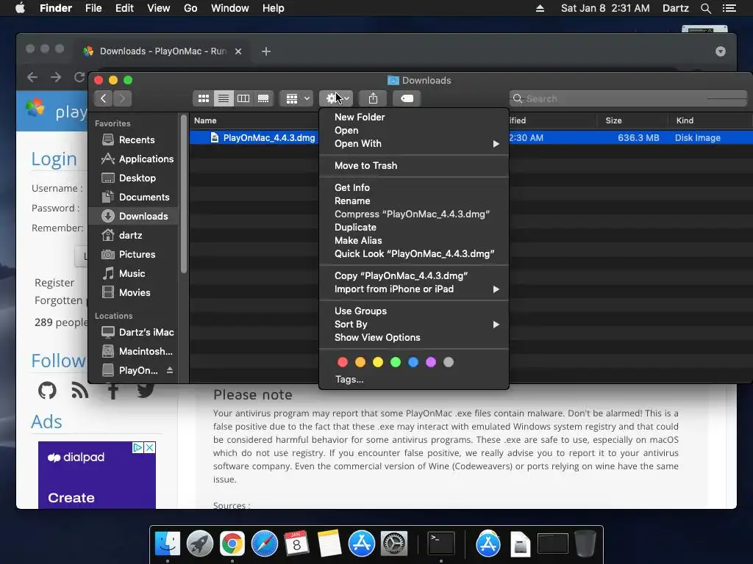Launch Google Chrome from the Dock
This screenshot has width=753, height=564.
tap(232, 544)
